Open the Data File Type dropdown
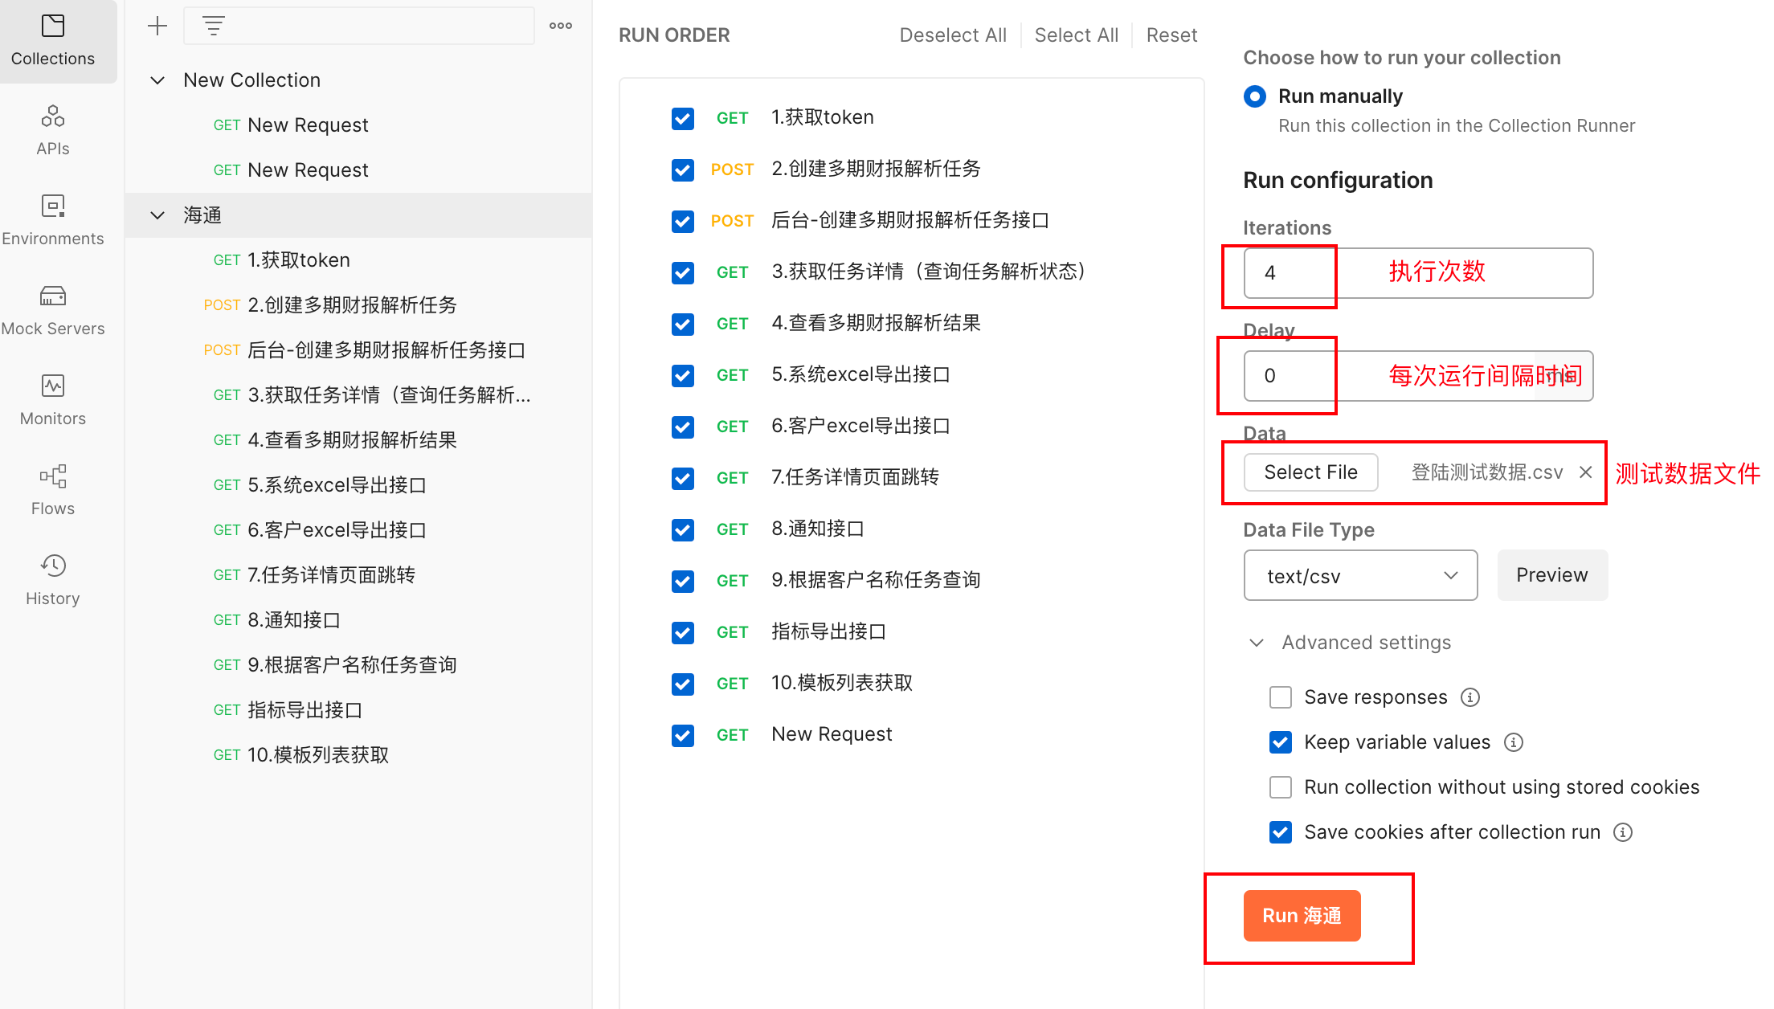1774x1009 pixels. (1359, 575)
